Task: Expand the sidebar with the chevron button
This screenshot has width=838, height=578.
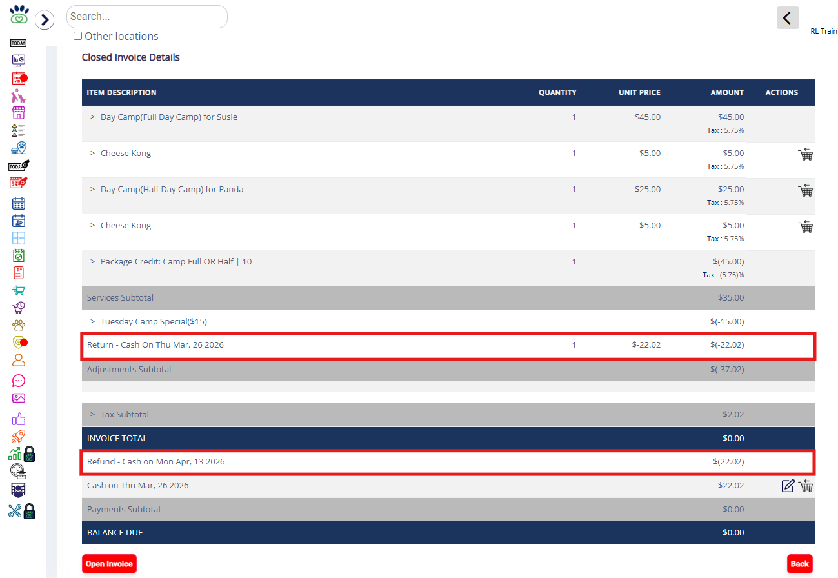Action: pos(45,20)
